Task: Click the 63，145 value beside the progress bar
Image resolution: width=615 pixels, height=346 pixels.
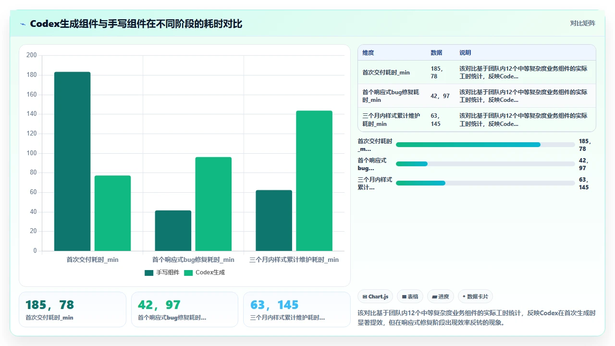Action: point(584,184)
